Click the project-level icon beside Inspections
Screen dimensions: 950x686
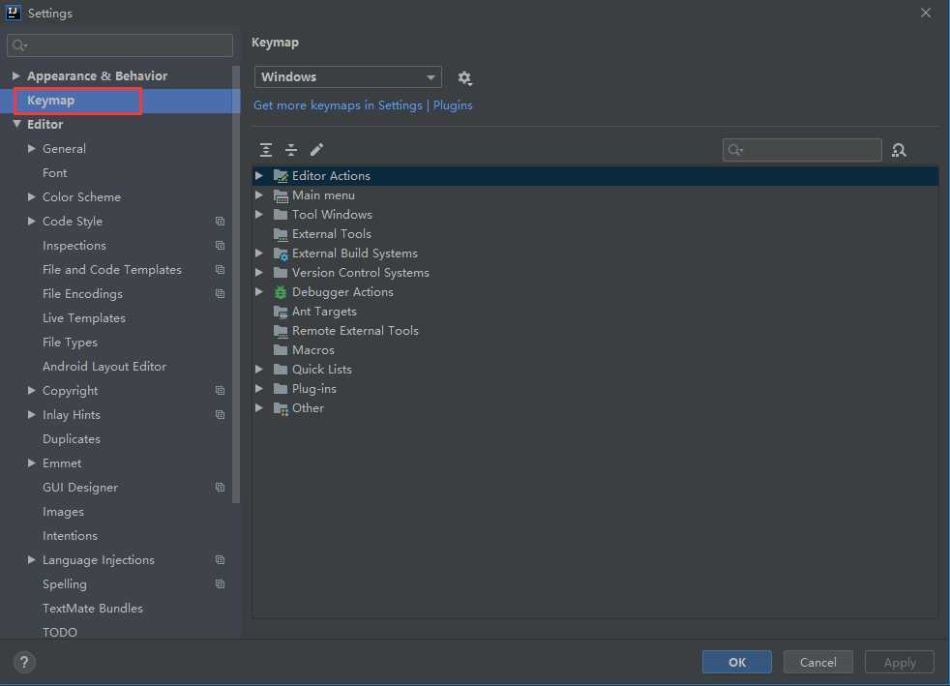coord(220,246)
